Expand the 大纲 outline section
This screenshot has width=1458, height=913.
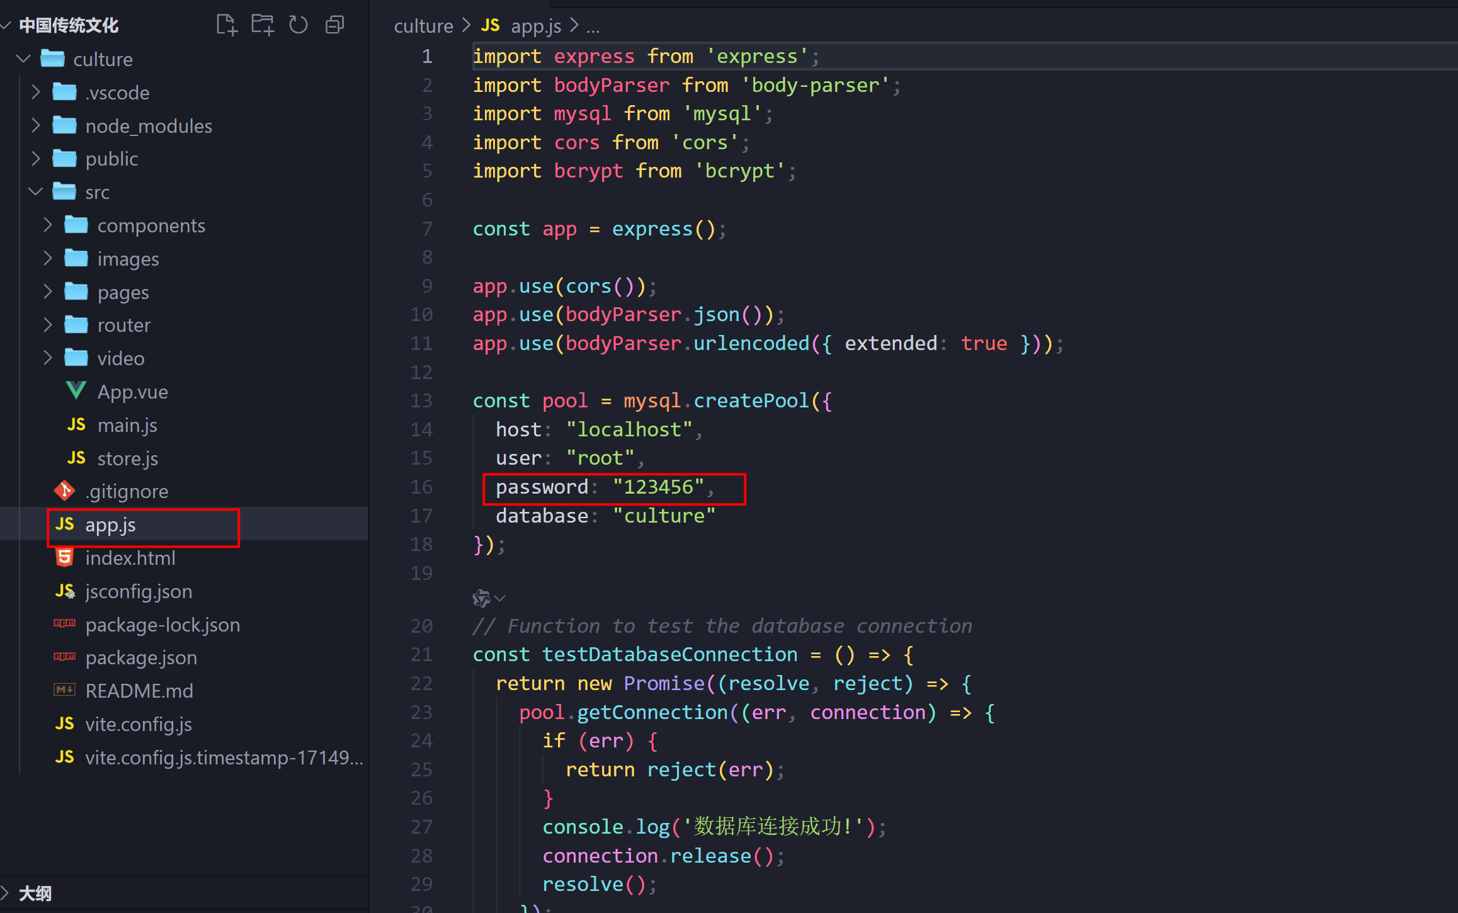tap(35, 893)
